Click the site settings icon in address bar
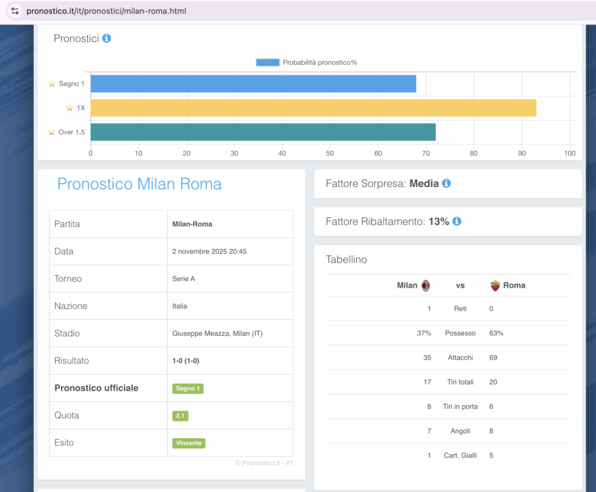Viewport: 596px width, 492px height. [15, 11]
